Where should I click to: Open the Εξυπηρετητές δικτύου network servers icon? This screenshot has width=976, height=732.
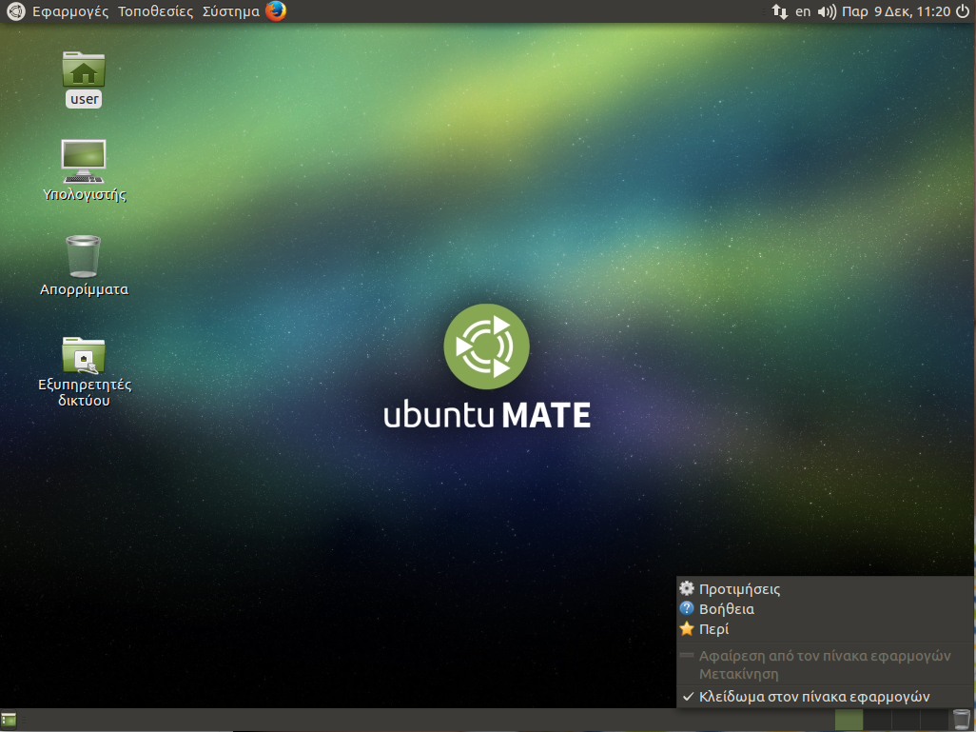tap(84, 355)
